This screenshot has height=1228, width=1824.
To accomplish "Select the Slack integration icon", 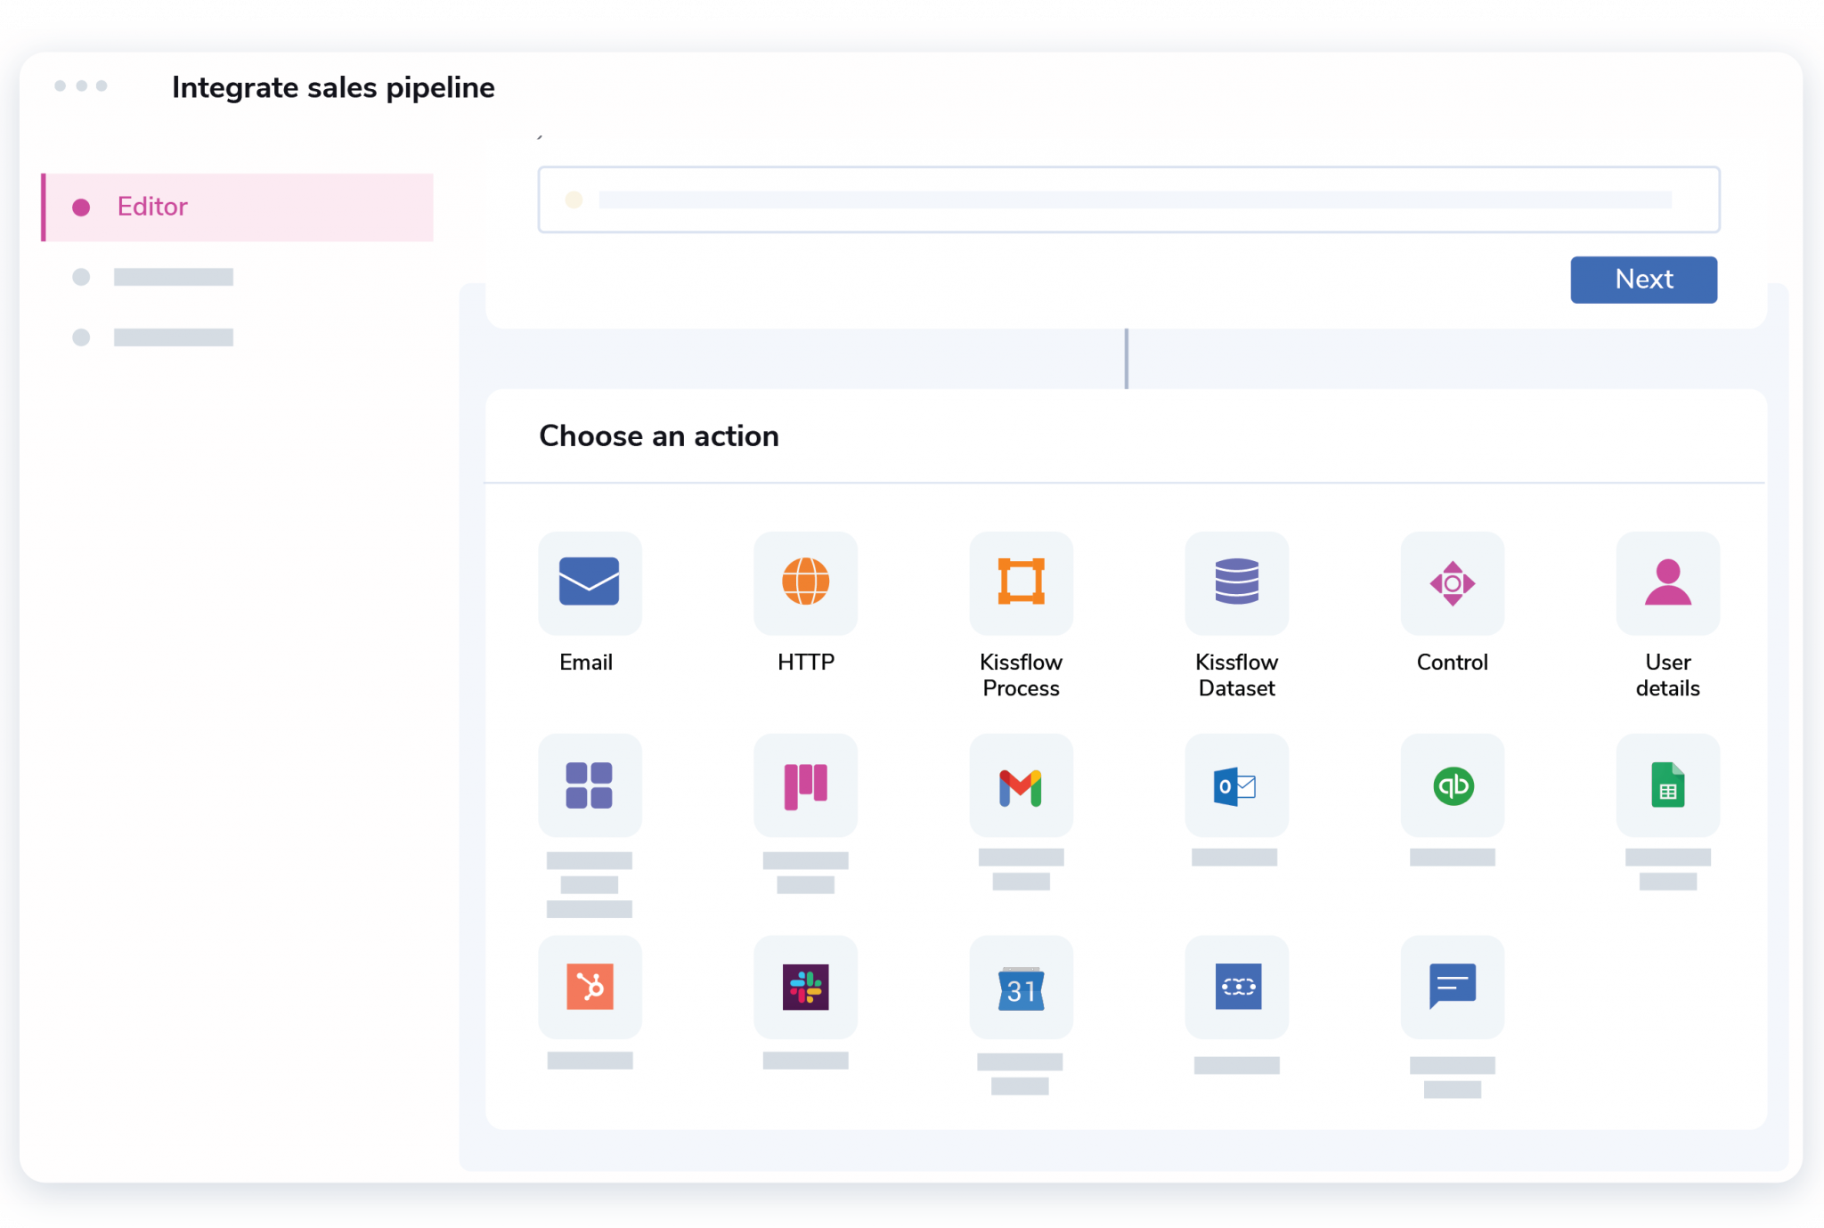I will pyautogui.click(x=804, y=987).
